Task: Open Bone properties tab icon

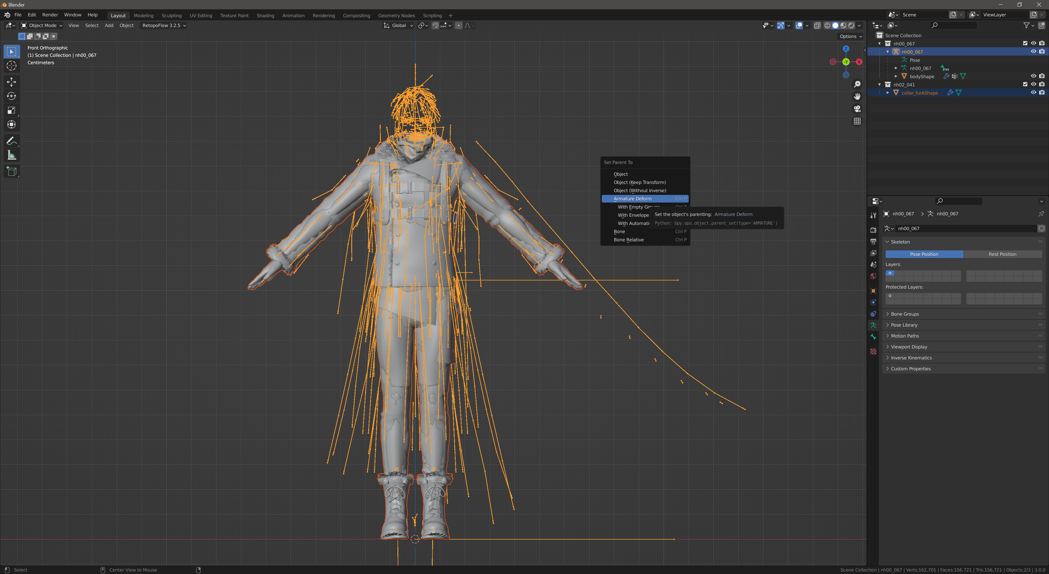Action: click(873, 337)
